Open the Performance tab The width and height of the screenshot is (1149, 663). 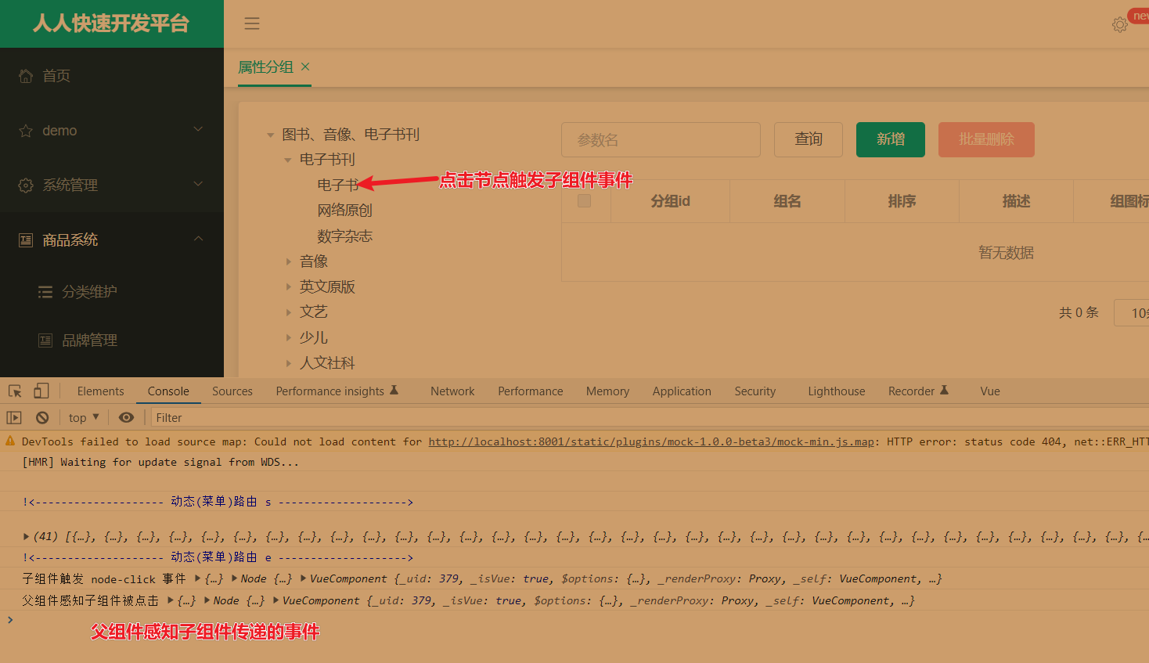point(531,391)
